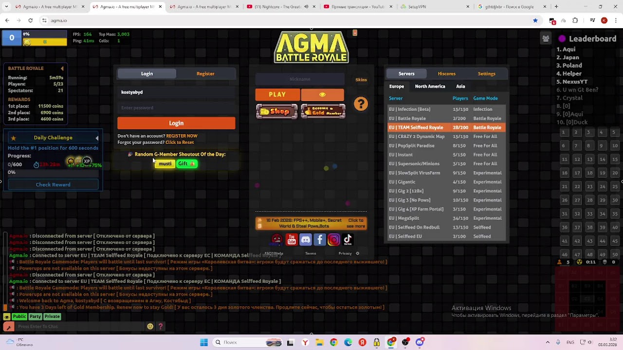Screen dimensions: 623x350
Task: Collapse the Battle Royale info panel arrow
Action: [62, 69]
